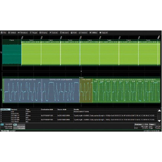Screen dimensions: 162x162
Task: Open the Timebase descriptor box
Action: (x=141, y=126)
